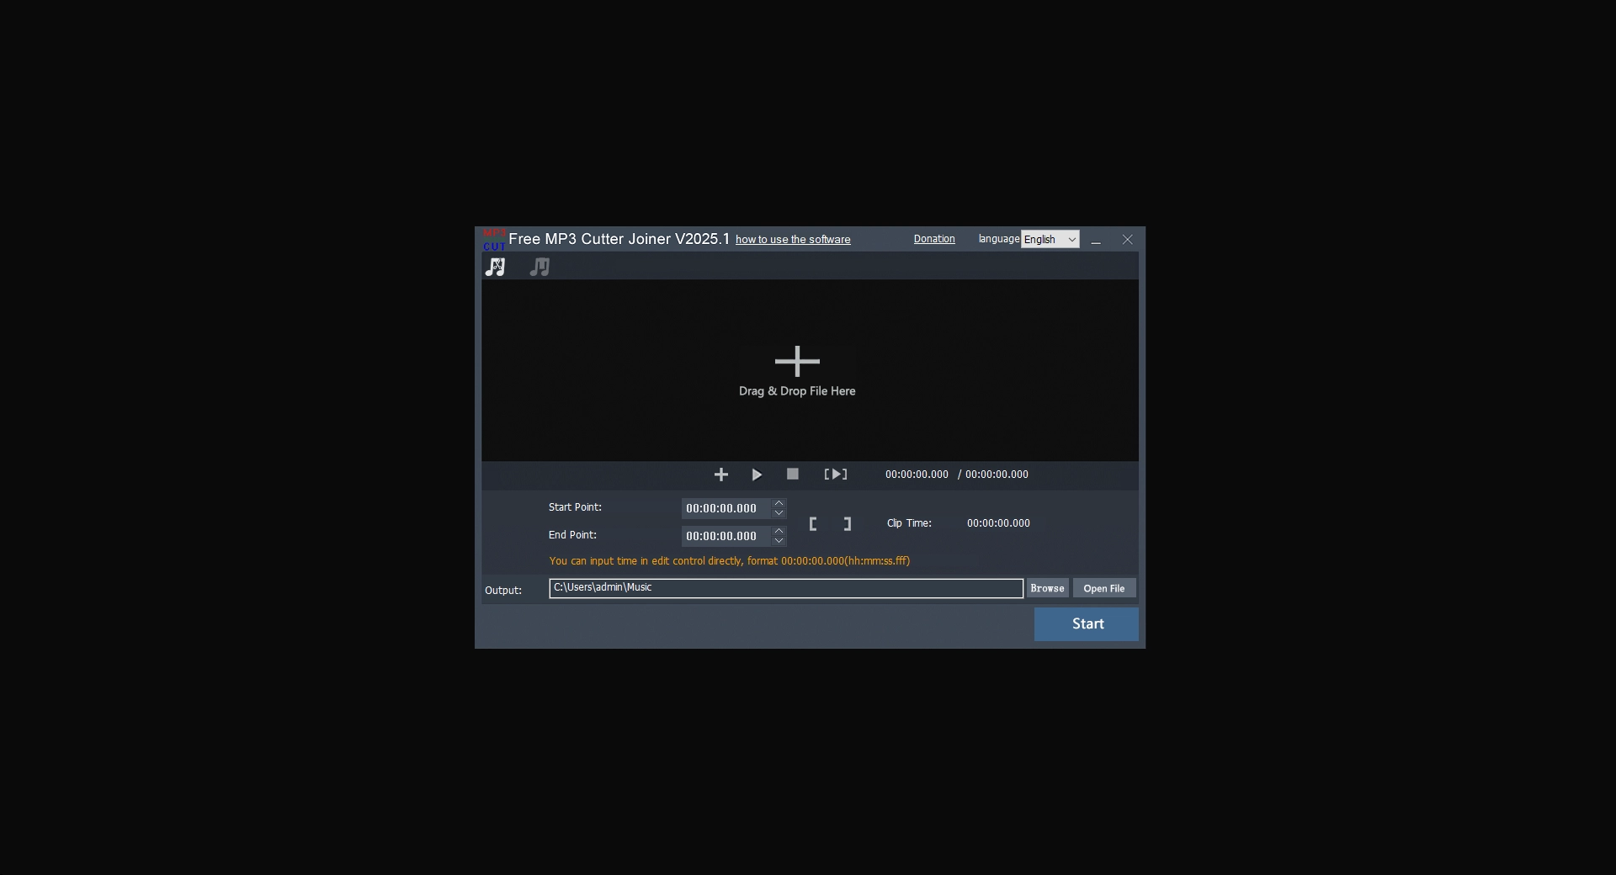Screen dimensions: 1616x875
Task: Open the Donation link
Action: point(933,239)
